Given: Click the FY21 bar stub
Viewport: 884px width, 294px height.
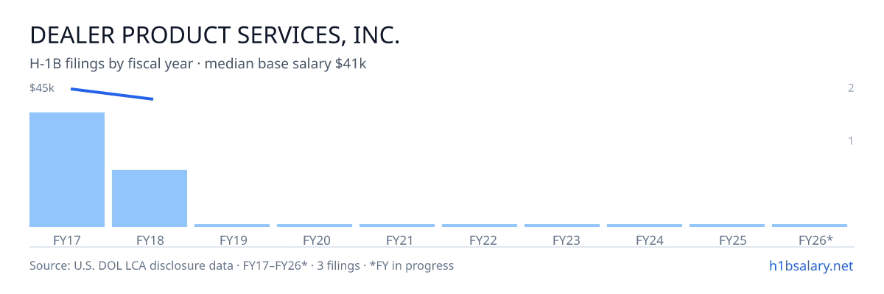Looking at the screenshot, I should tap(397, 226).
